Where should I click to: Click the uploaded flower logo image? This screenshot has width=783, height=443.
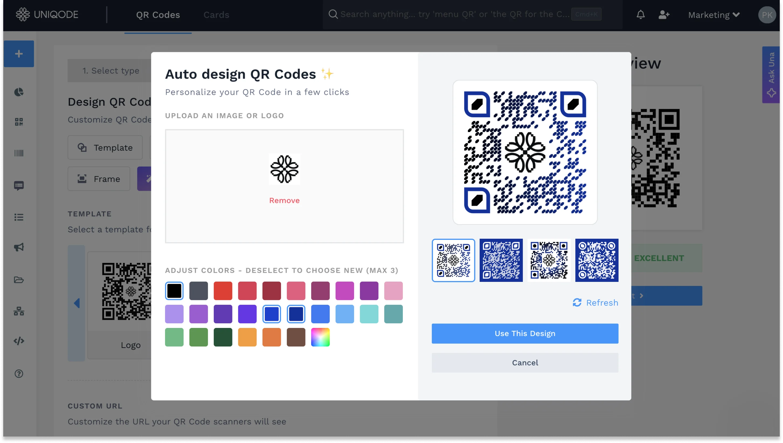(x=284, y=169)
